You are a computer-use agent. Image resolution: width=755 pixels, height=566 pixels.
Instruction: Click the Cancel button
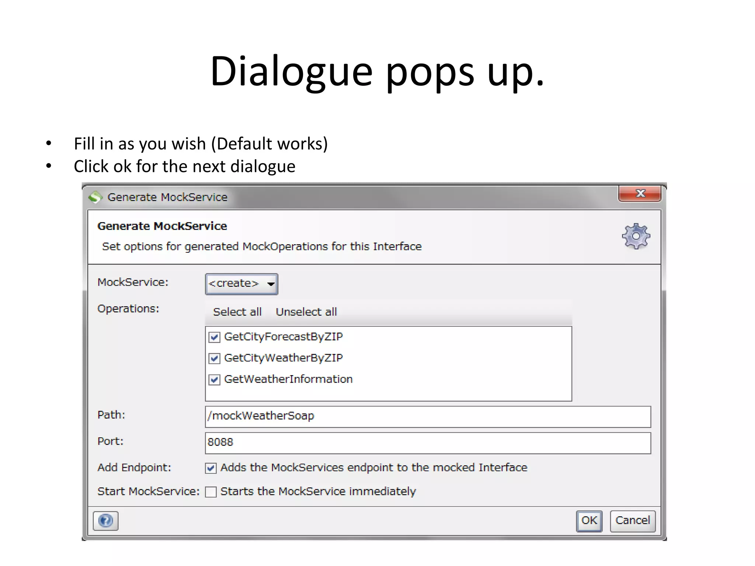633,521
